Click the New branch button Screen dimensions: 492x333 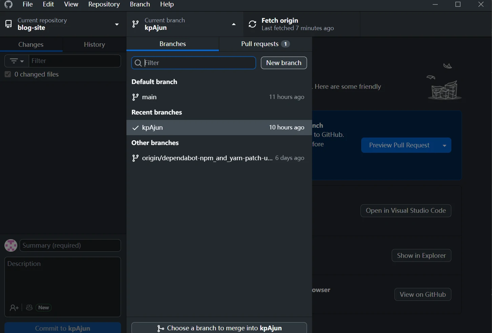click(284, 63)
